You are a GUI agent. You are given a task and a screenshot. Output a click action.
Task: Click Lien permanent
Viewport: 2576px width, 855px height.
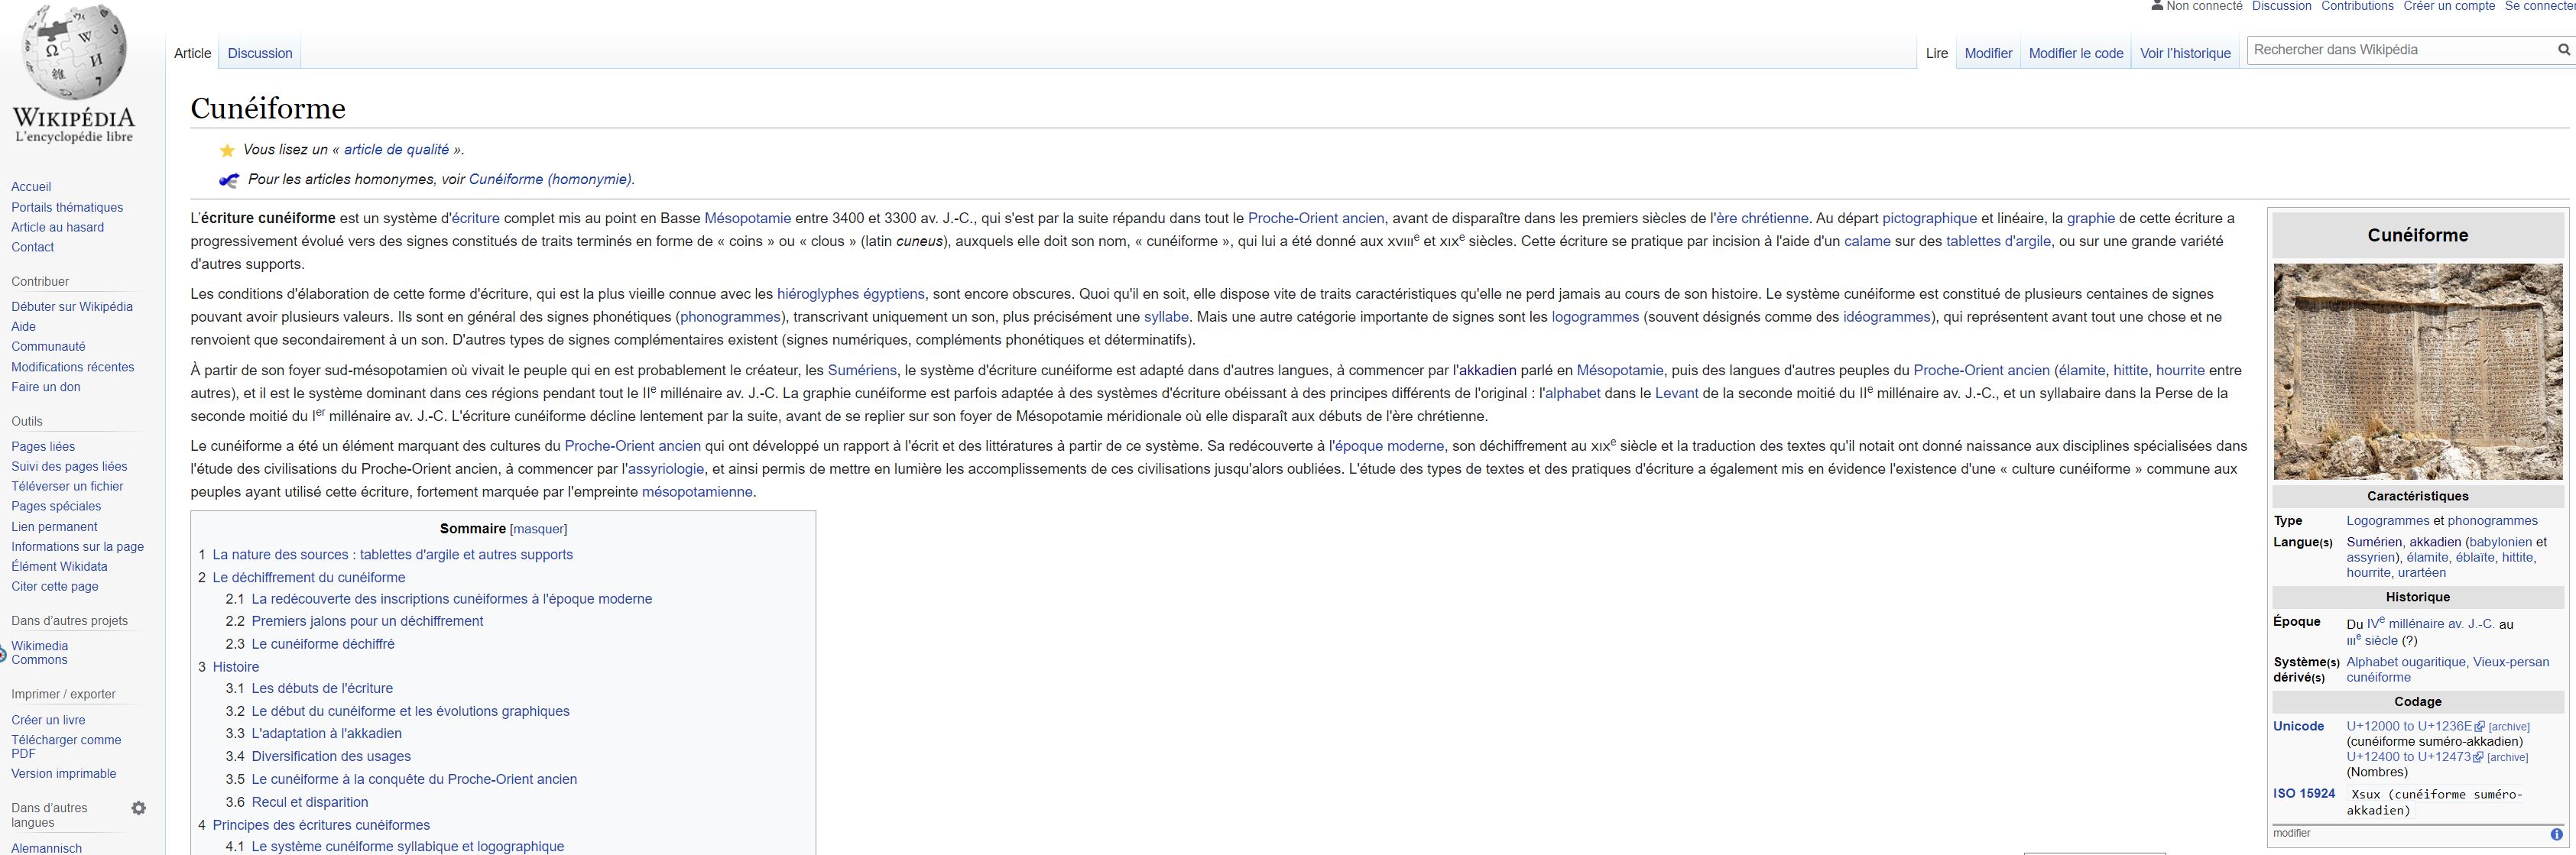(x=54, y=527)
